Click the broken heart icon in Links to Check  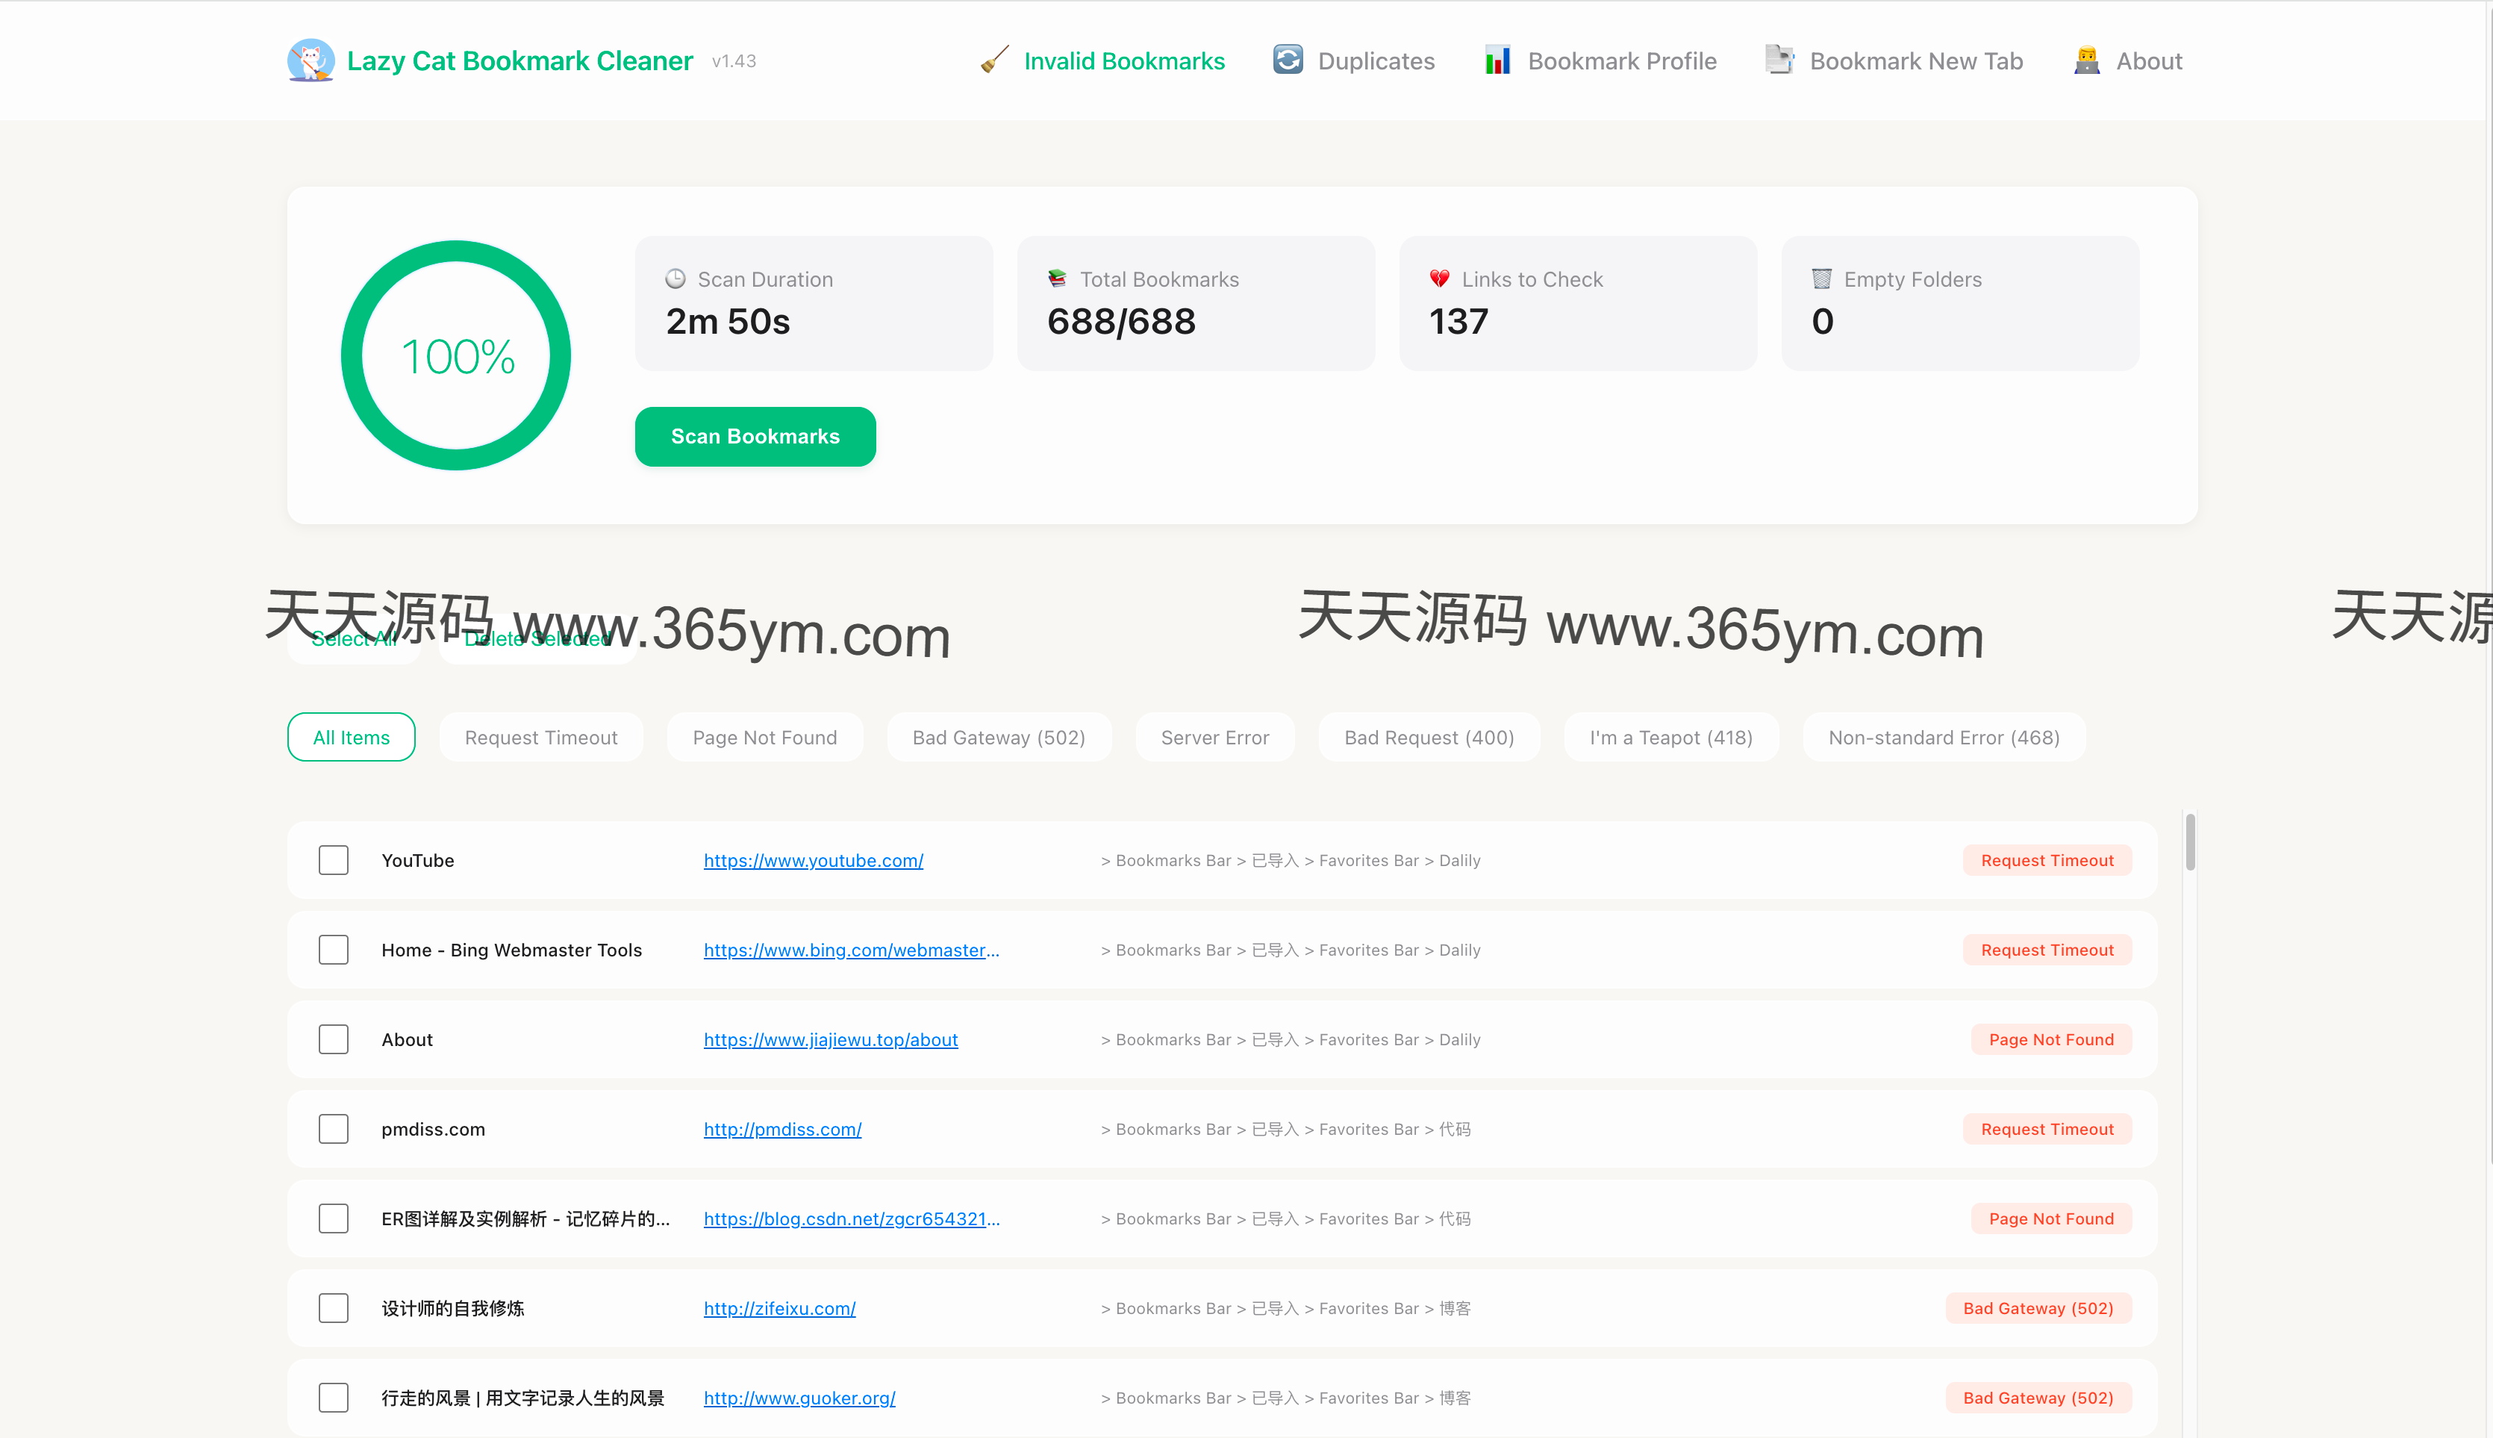pos(1440,279)
